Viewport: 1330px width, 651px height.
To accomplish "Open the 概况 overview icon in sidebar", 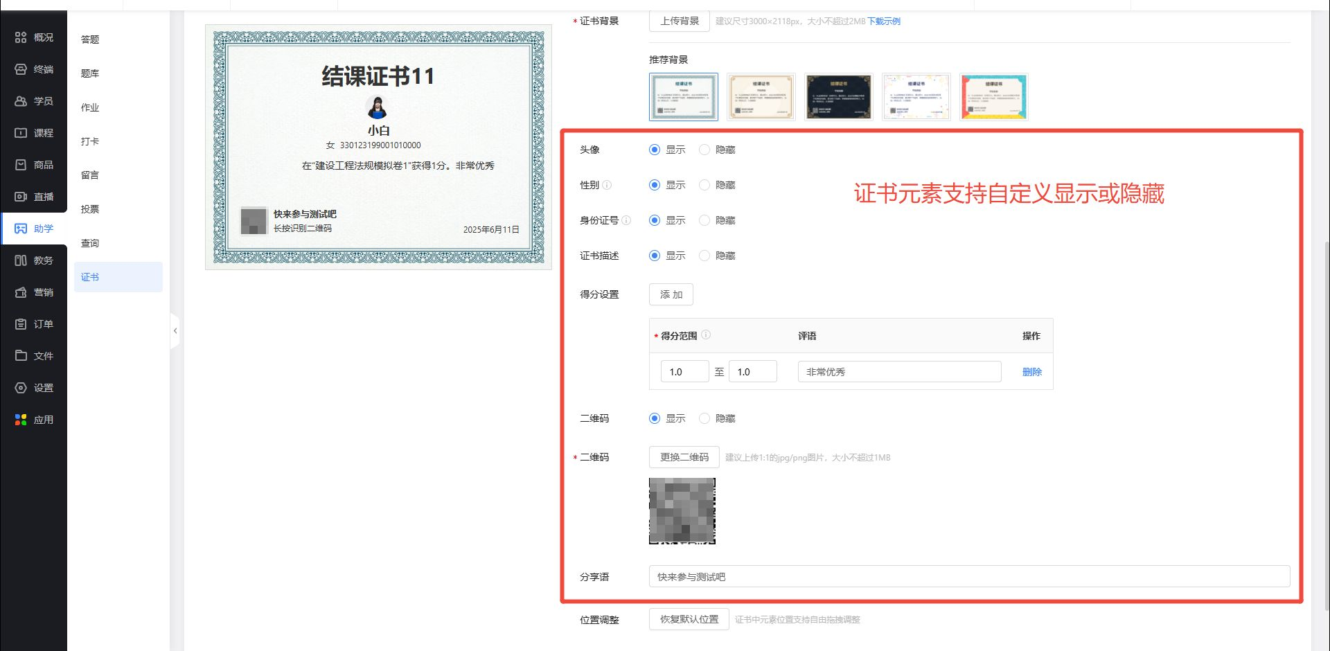I will pos(21,37).
